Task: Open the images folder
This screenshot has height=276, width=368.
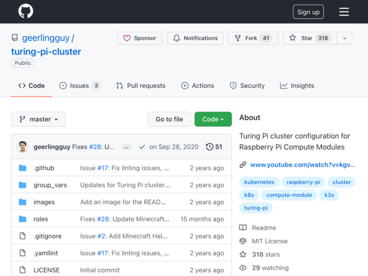Action: pyautogui.click(x=44, y=202)
